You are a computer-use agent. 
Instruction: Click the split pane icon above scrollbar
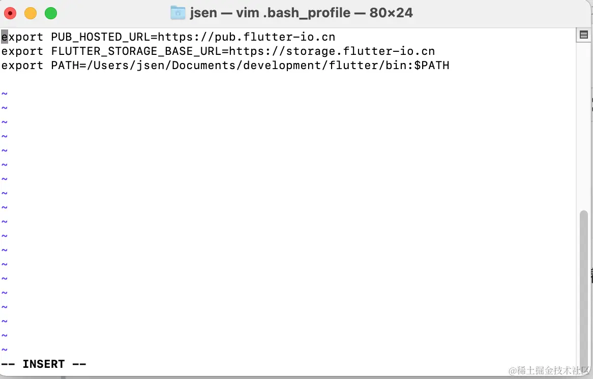(x=584, y=35)
